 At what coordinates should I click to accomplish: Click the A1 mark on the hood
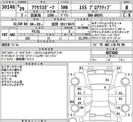click(107, 80)
